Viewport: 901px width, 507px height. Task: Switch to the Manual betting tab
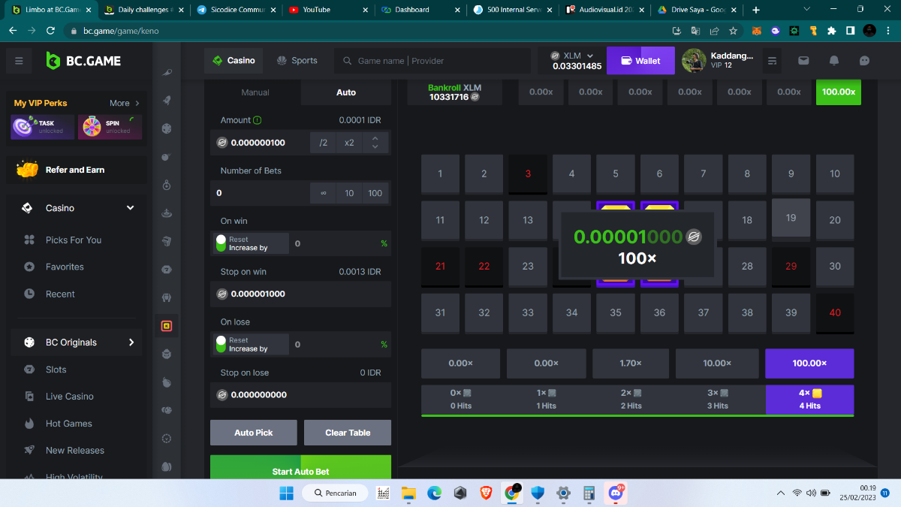point(255,92)
